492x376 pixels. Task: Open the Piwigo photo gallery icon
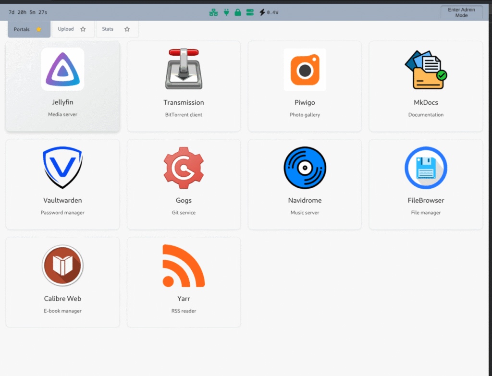305,70
